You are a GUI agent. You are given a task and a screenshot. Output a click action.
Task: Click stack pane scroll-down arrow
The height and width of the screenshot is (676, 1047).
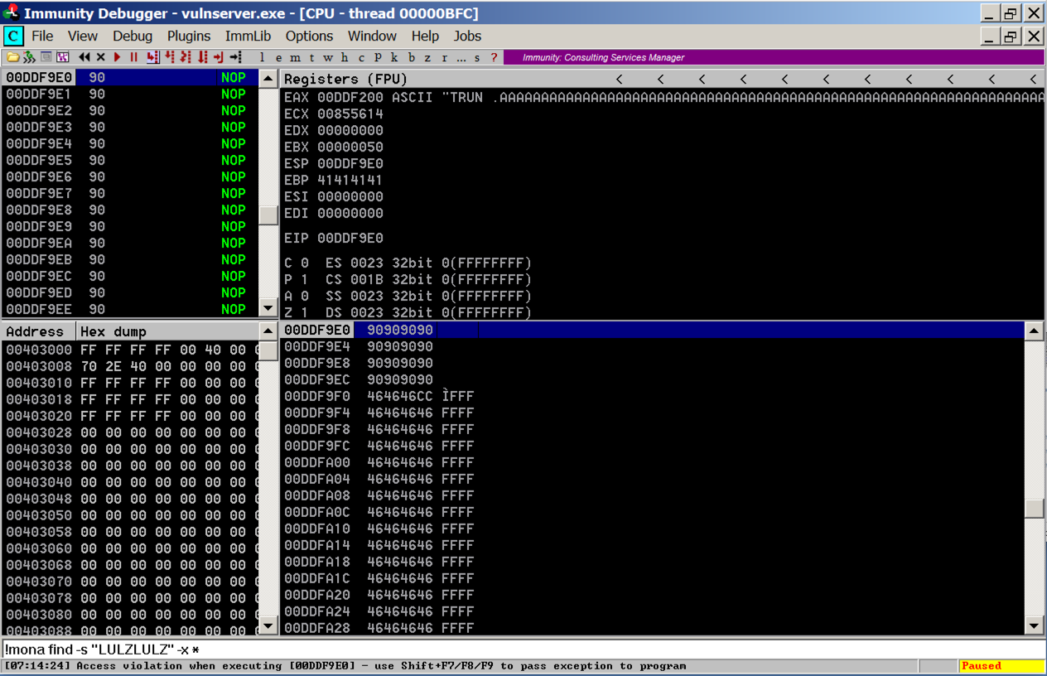click(x=1034, y=625)
